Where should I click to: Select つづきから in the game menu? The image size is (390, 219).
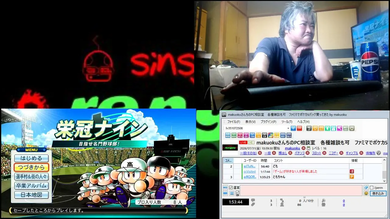click(31, 167)
